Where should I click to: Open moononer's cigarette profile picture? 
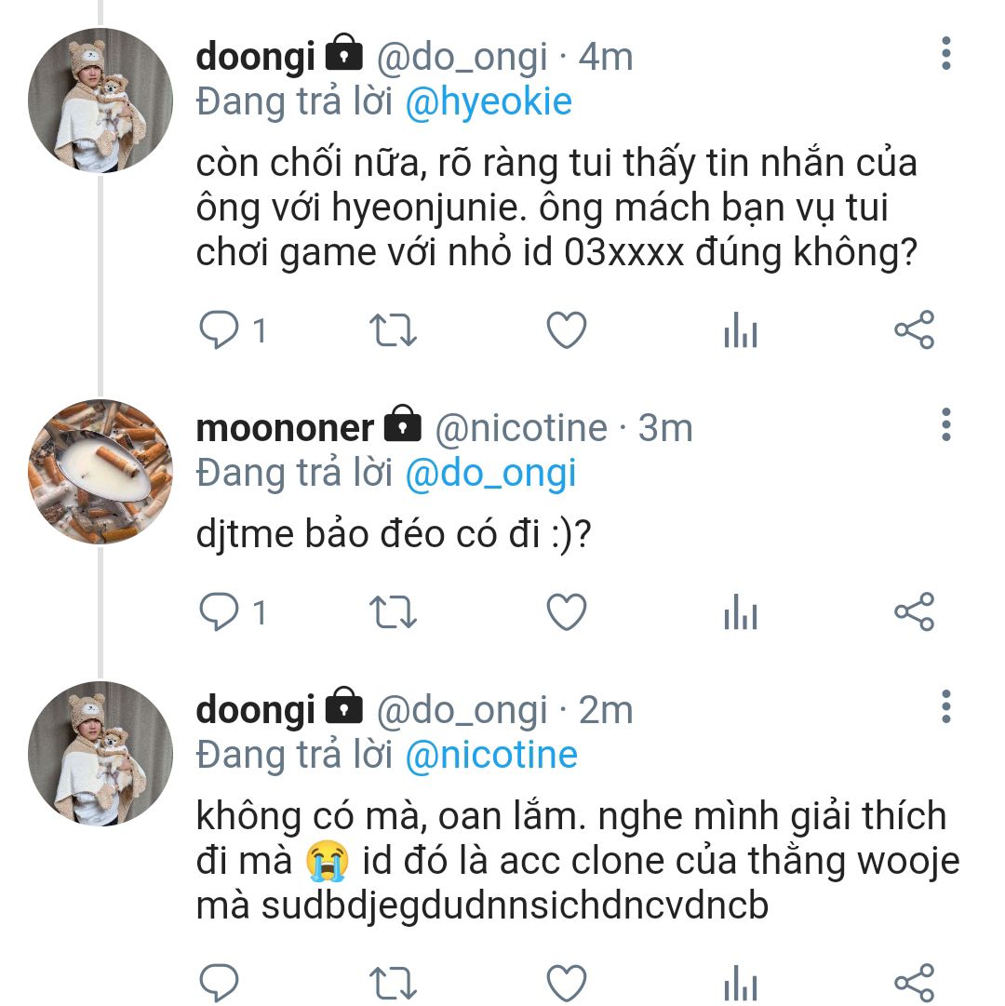coord(101,473)
